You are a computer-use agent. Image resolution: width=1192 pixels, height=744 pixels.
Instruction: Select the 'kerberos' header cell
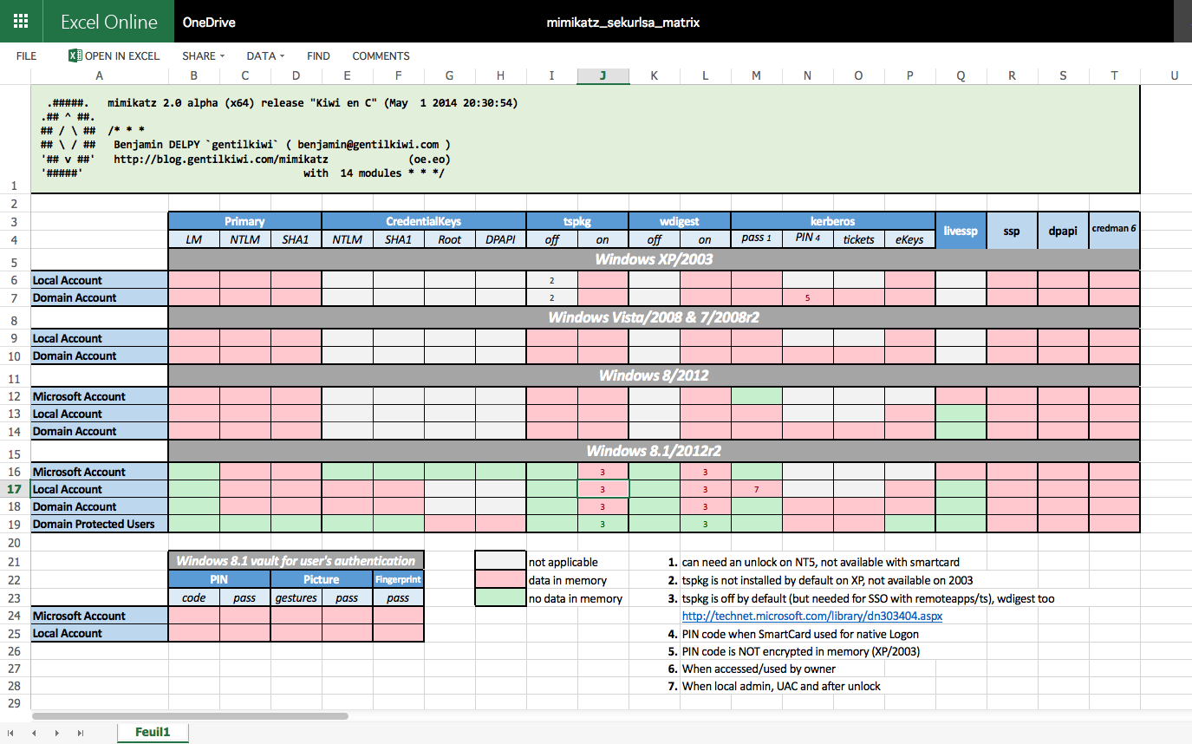point(833,221)
